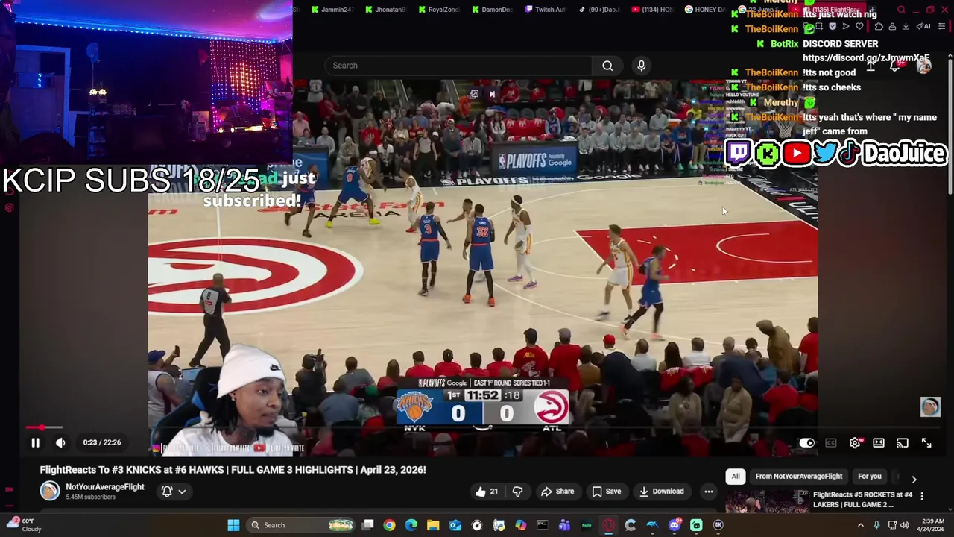Select the For you chip
The height and width of the screenshot is (537, 954).
(870, 477)
